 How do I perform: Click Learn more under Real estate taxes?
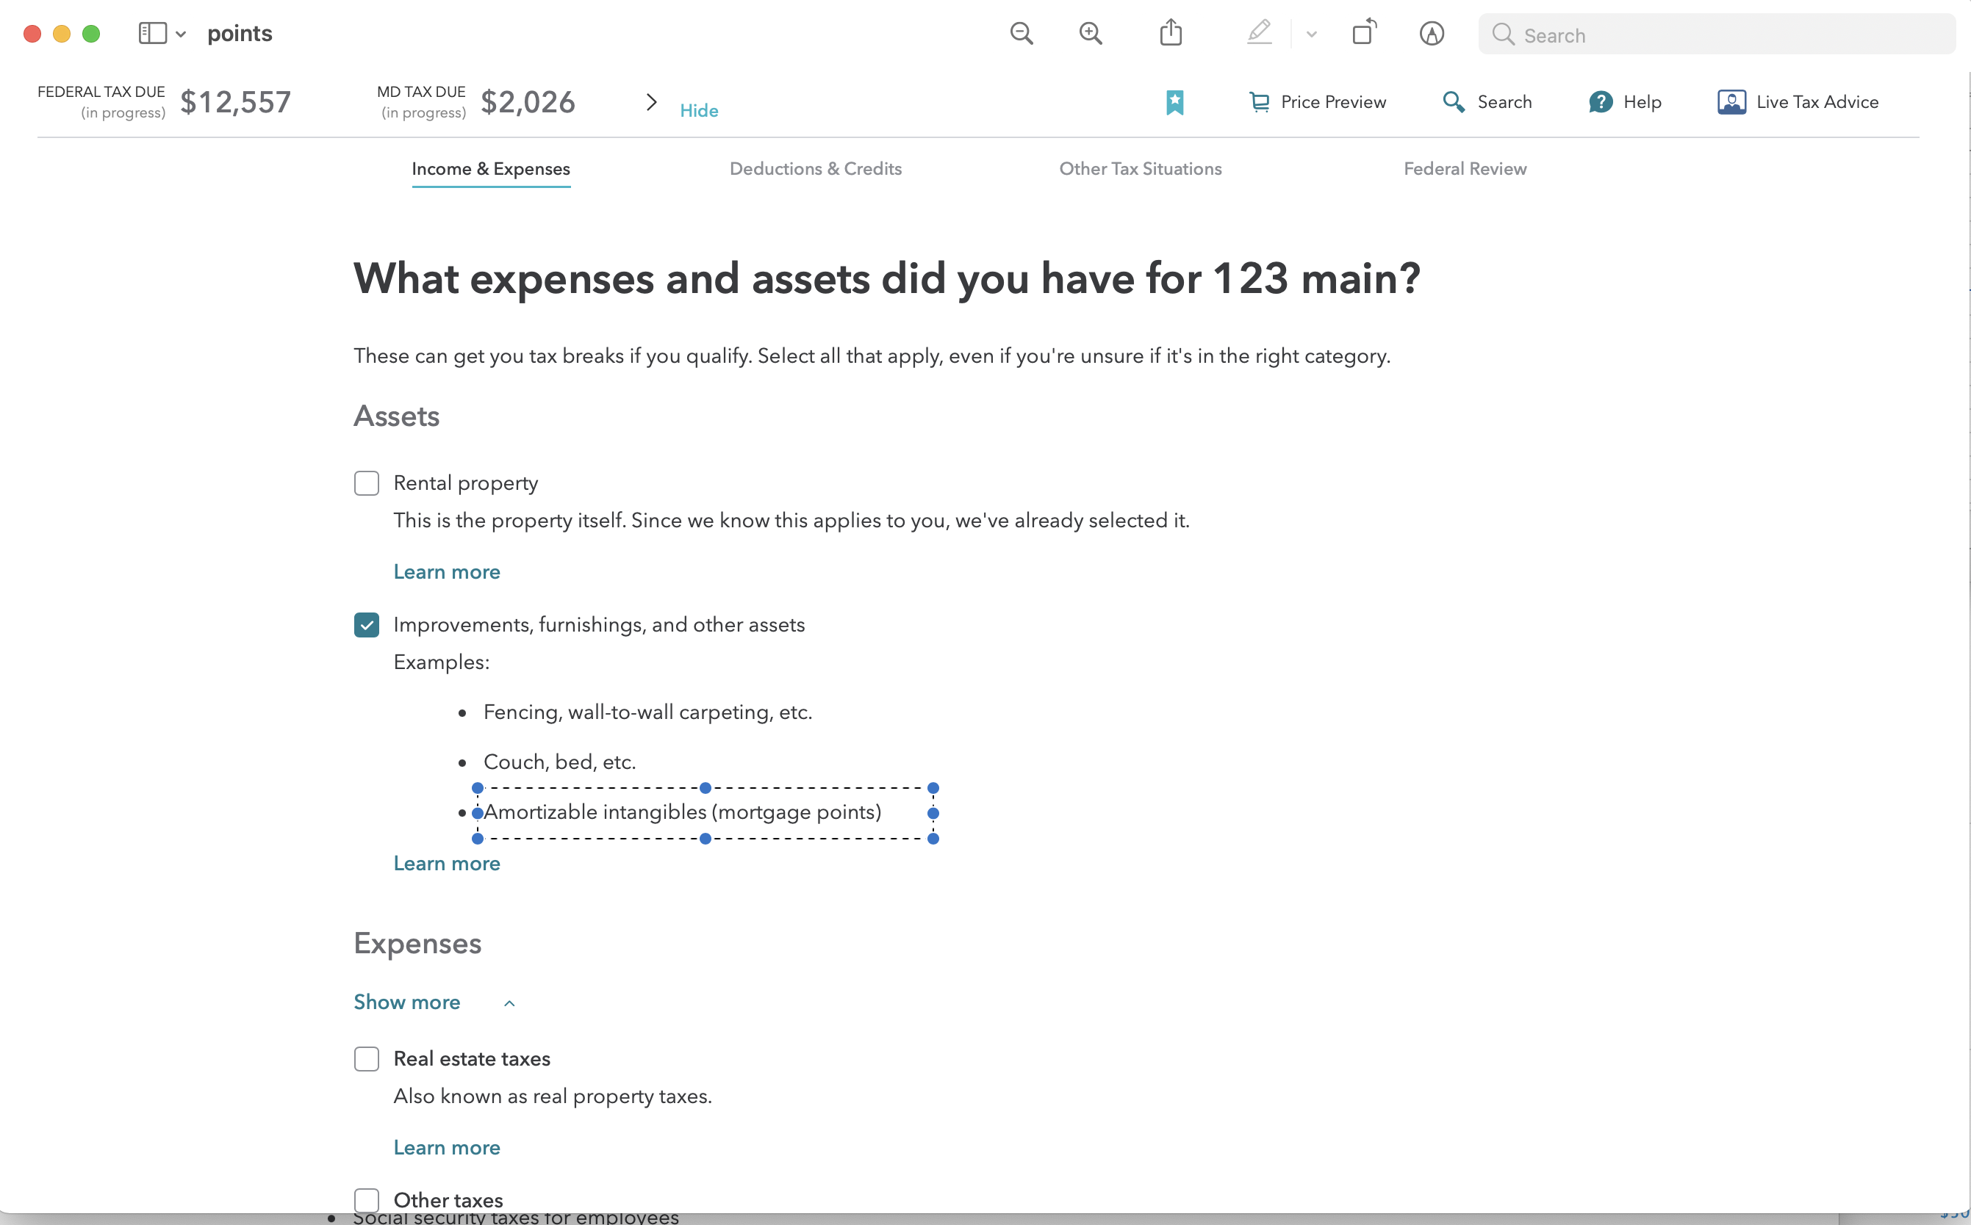[x=447, y=1148]
